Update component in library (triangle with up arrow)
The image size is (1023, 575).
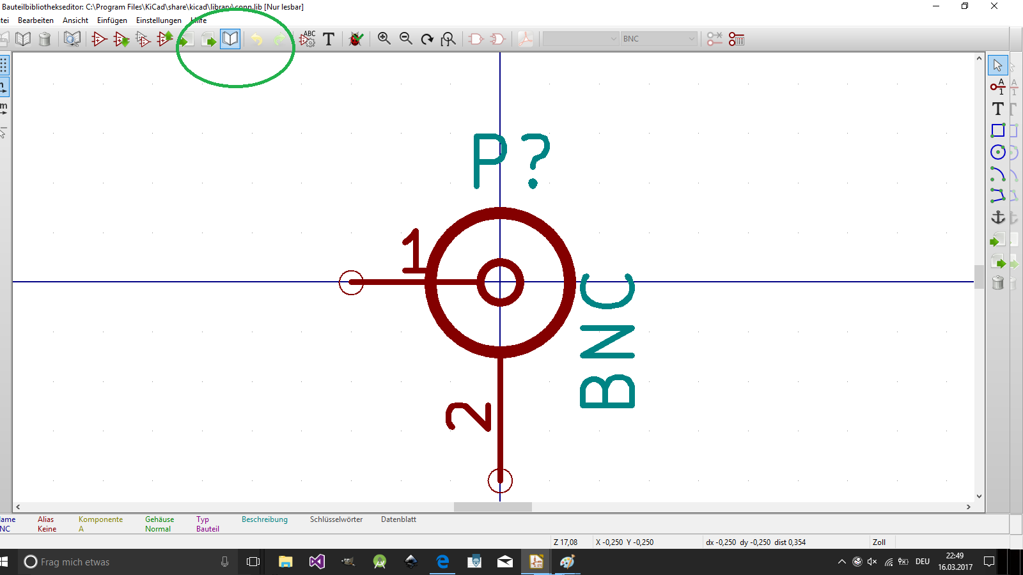(x=165, y=39)
